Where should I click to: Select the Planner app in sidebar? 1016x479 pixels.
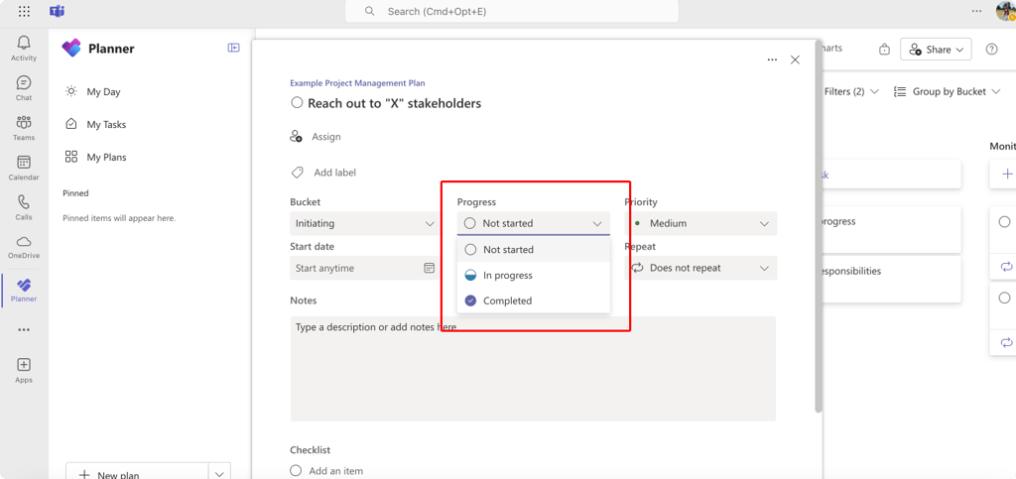point(24,290)
